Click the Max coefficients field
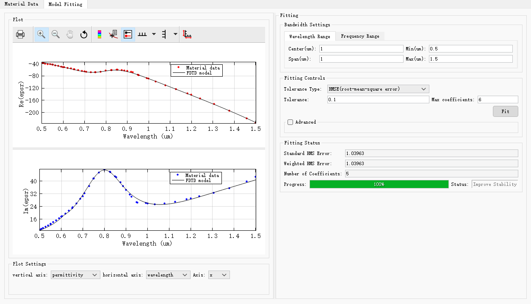 click(498, 99)
